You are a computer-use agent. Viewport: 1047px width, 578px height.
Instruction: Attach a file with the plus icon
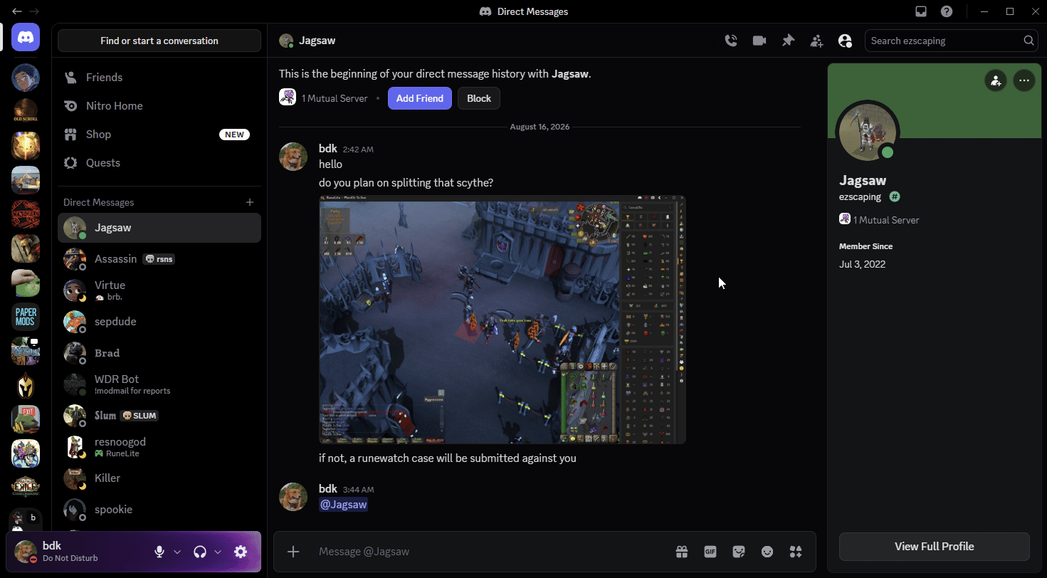tap(293, 552)
